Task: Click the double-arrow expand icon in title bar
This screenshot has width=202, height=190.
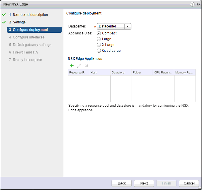Action: pos(198,4)
